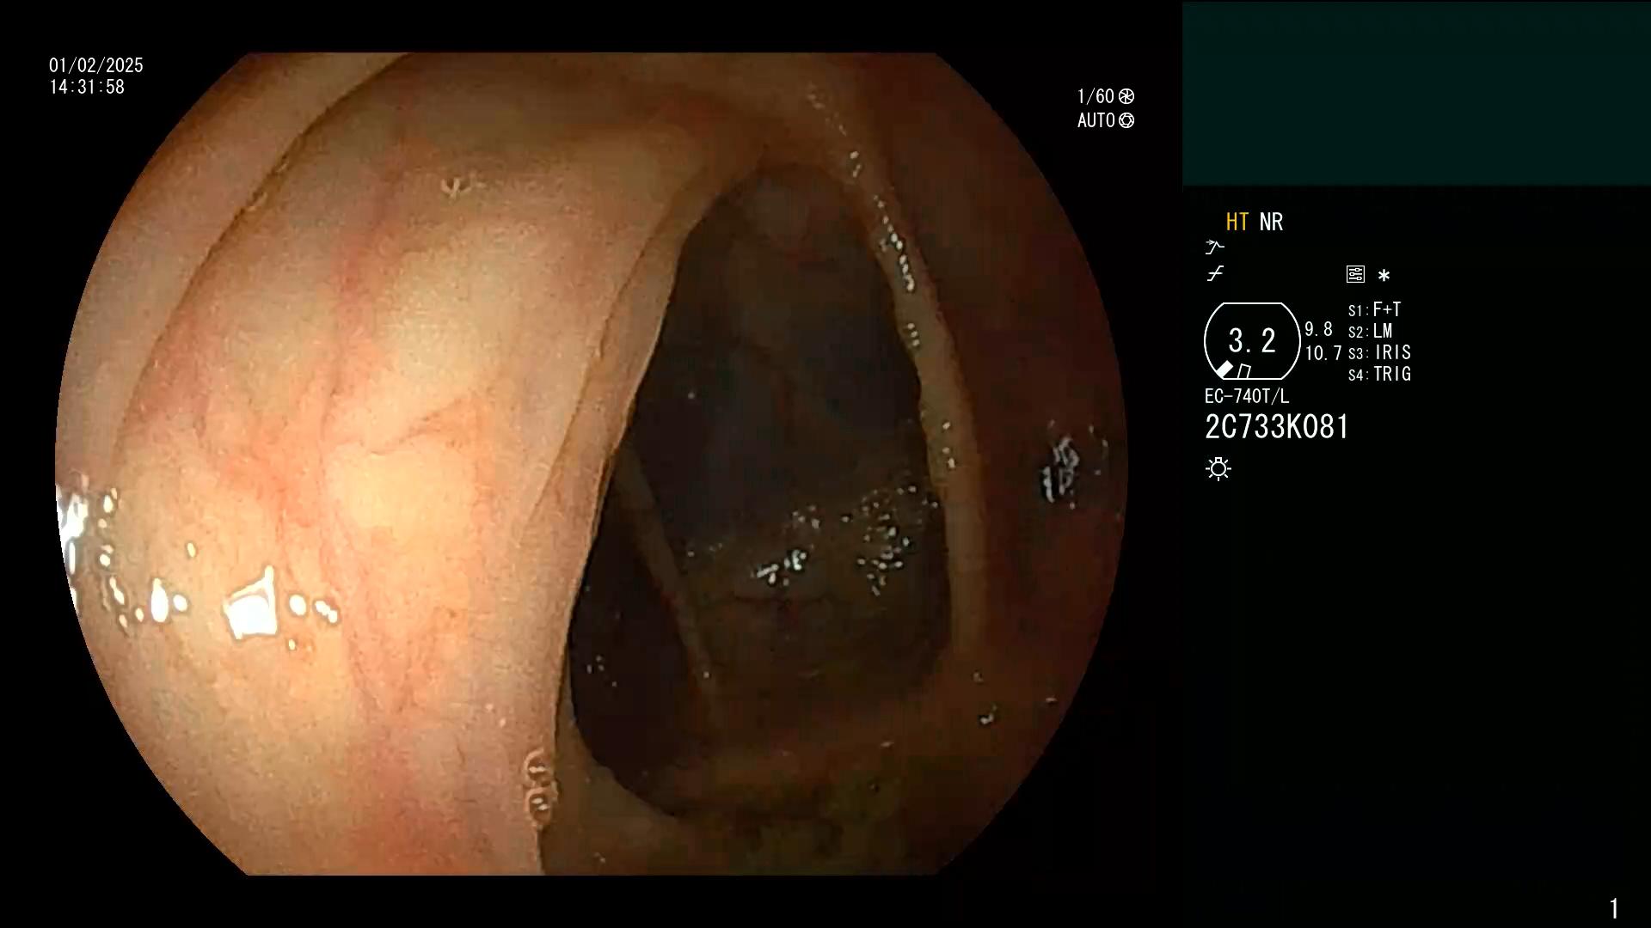
Task: Click the timestamp 14:31:58
Action: pyautogui.click(x=87, y=87)
